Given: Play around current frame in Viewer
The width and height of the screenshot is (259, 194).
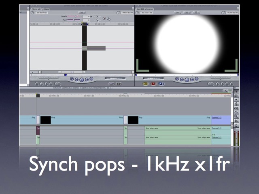Looking at the screenshot, I should tap(87, 80).
